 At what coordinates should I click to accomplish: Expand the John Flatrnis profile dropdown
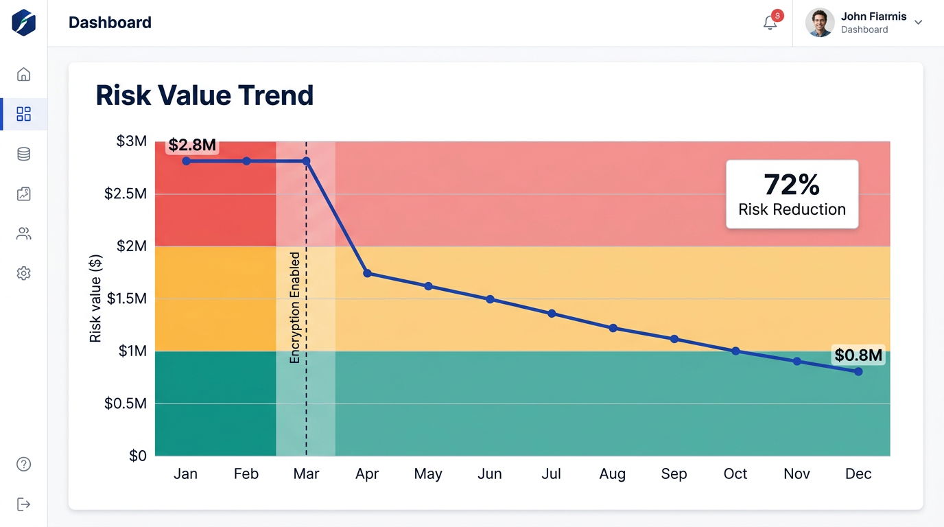pyautogui.click(x=918, y=22)
